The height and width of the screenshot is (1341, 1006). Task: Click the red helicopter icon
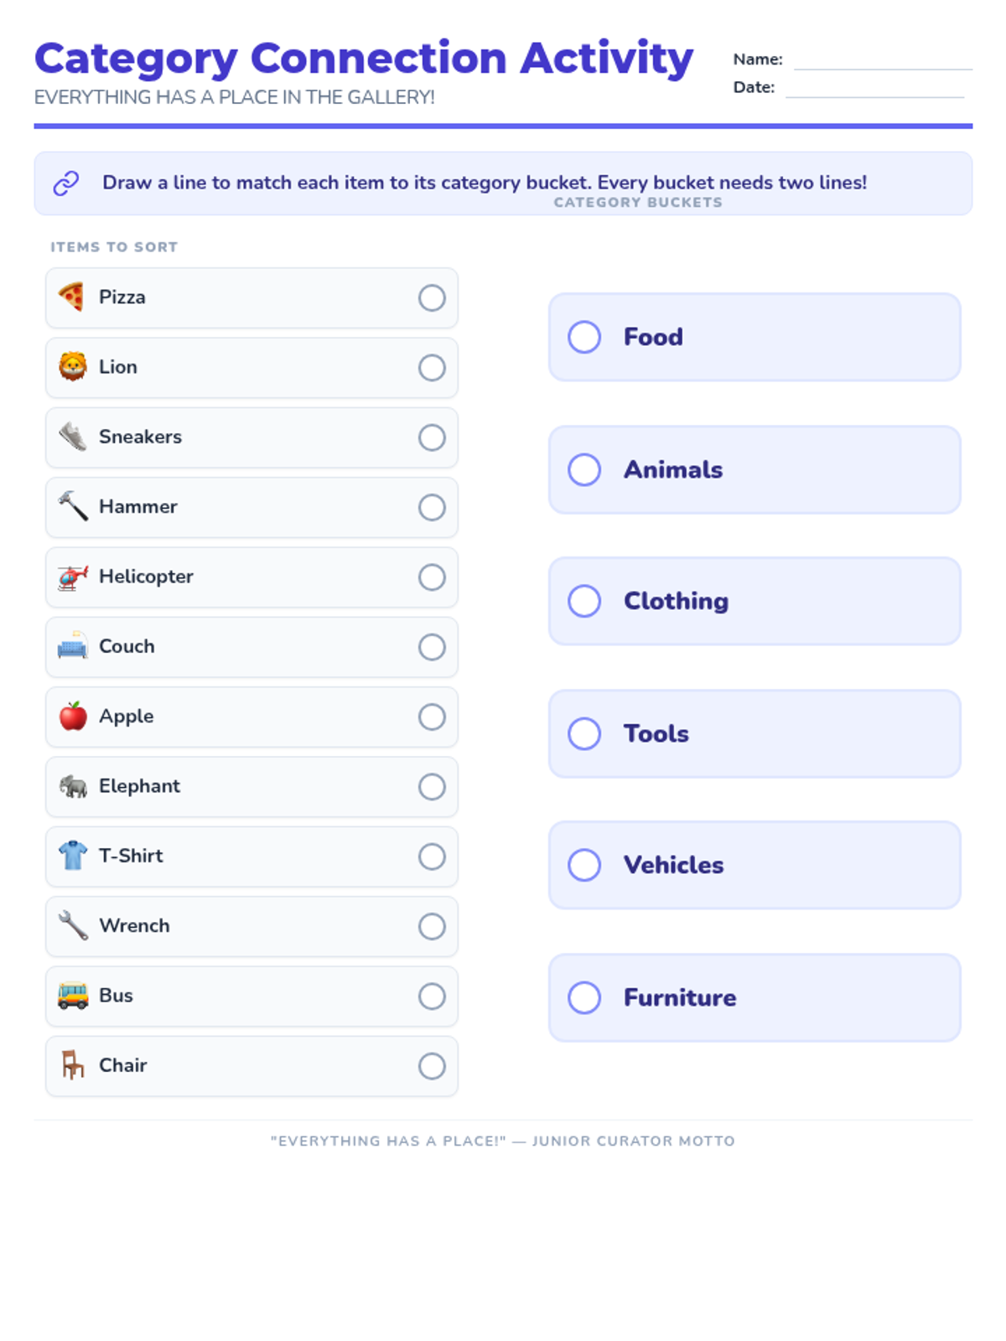72,577
